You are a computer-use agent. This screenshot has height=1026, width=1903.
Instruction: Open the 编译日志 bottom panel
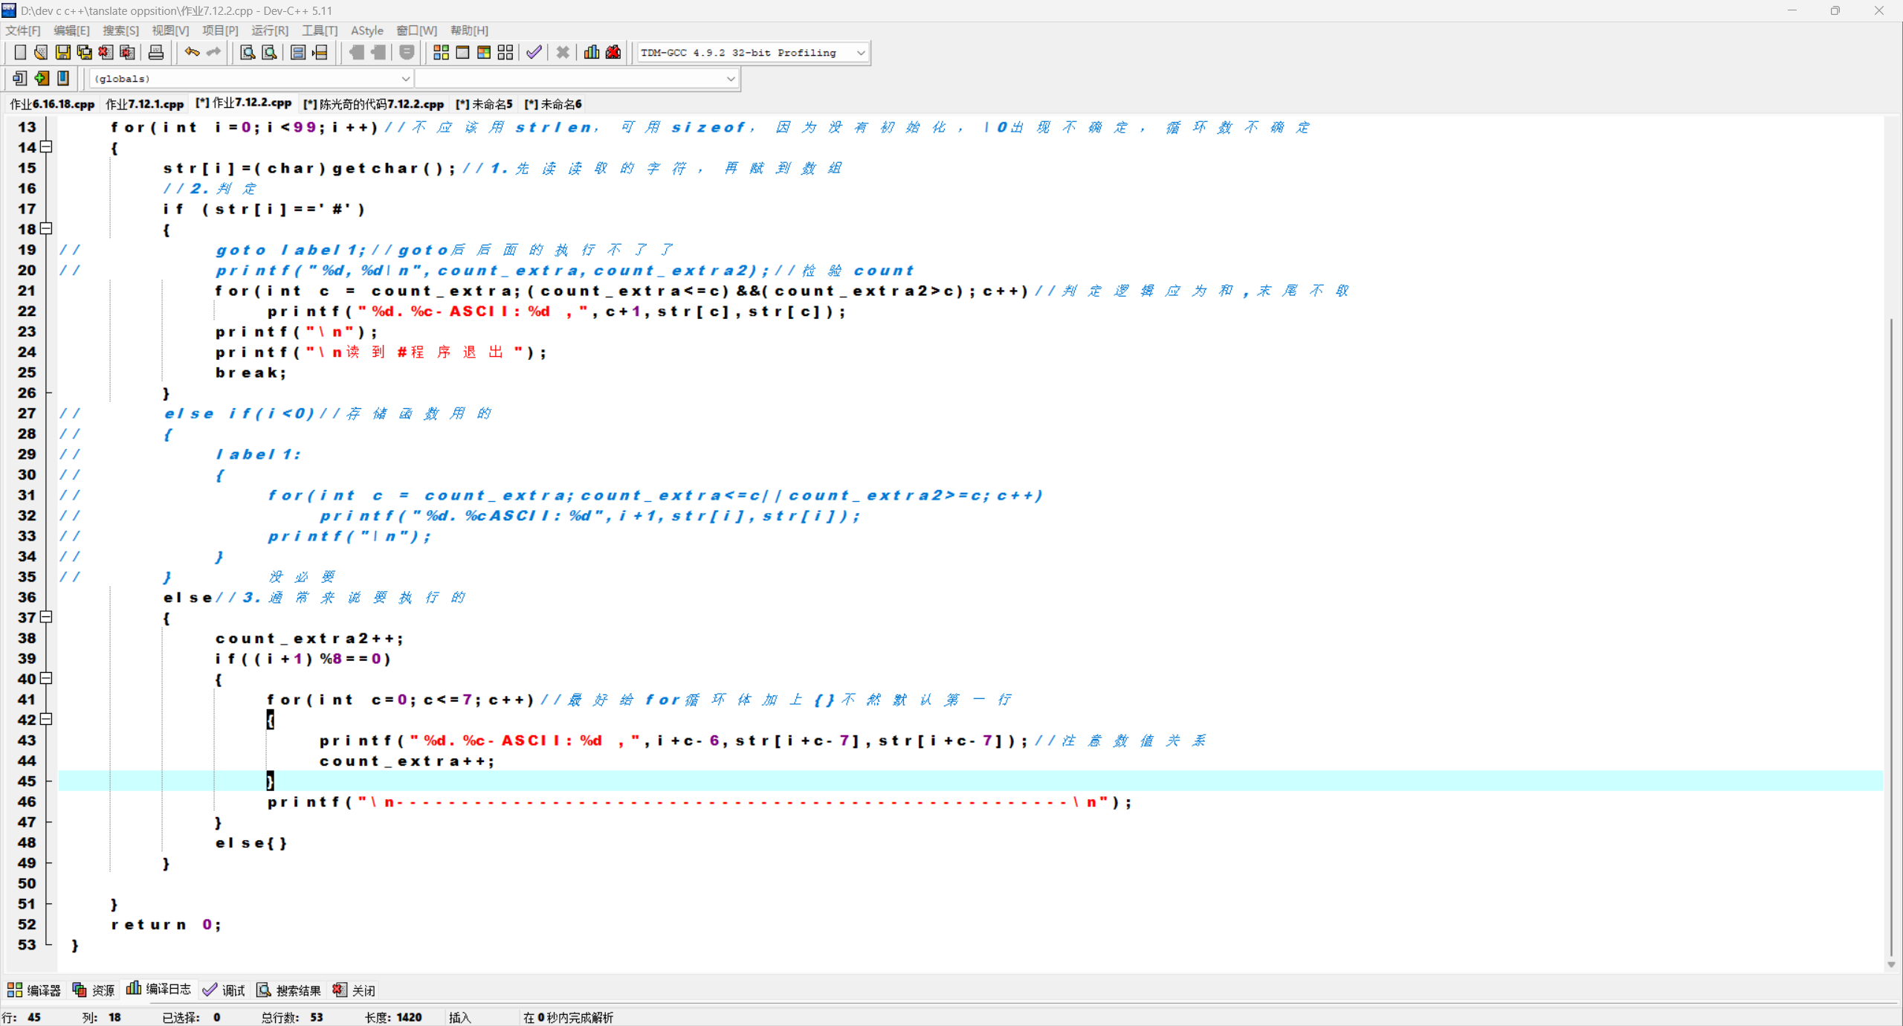coord(159,990)
